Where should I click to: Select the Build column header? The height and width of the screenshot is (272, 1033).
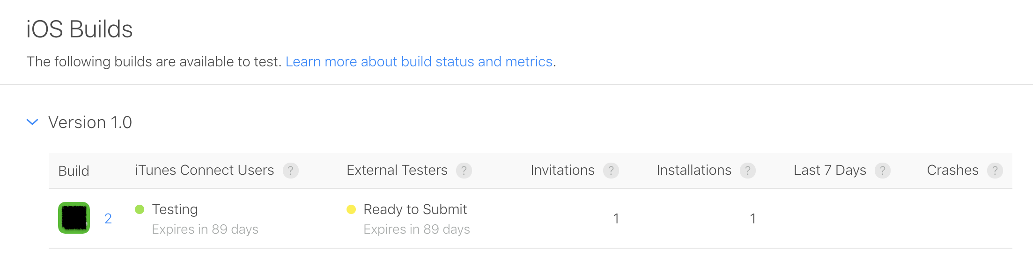coord(74,170)
